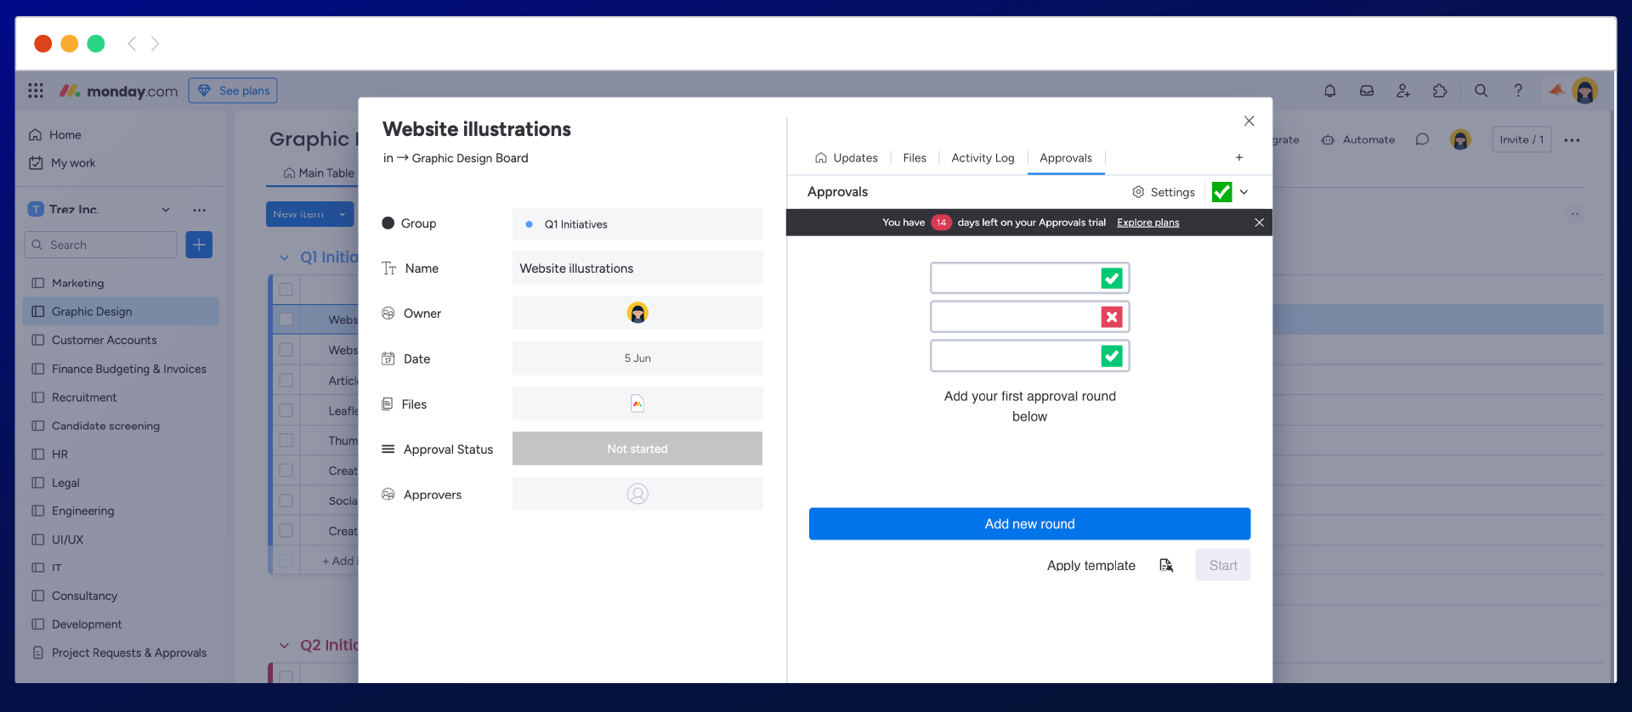This screenshot has width=1632, height=712.
Task: Open the inbox tray icon
Action: [x=1367, y=91]
